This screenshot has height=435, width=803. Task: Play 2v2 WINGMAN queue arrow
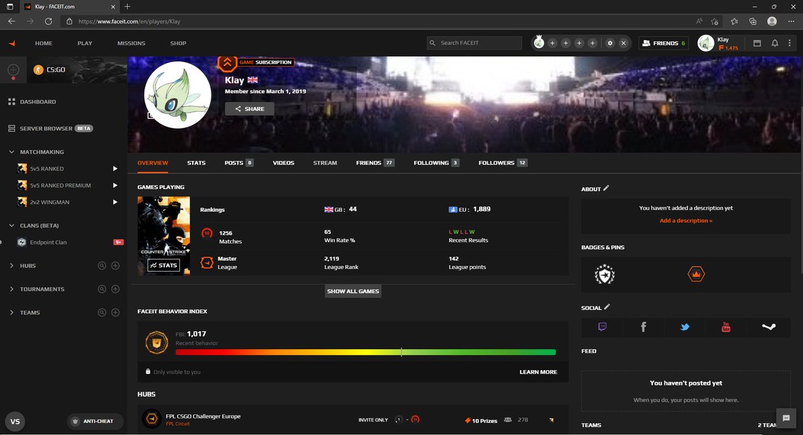pyautogui.click(x=115, y=202)
